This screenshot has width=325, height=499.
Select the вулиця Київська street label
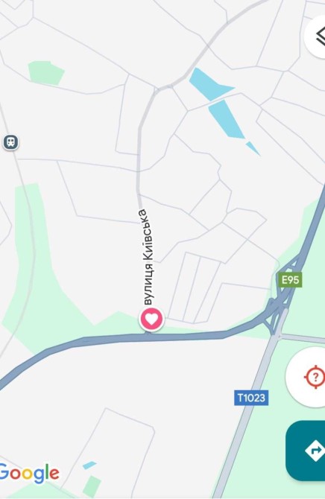pos(148,257)
